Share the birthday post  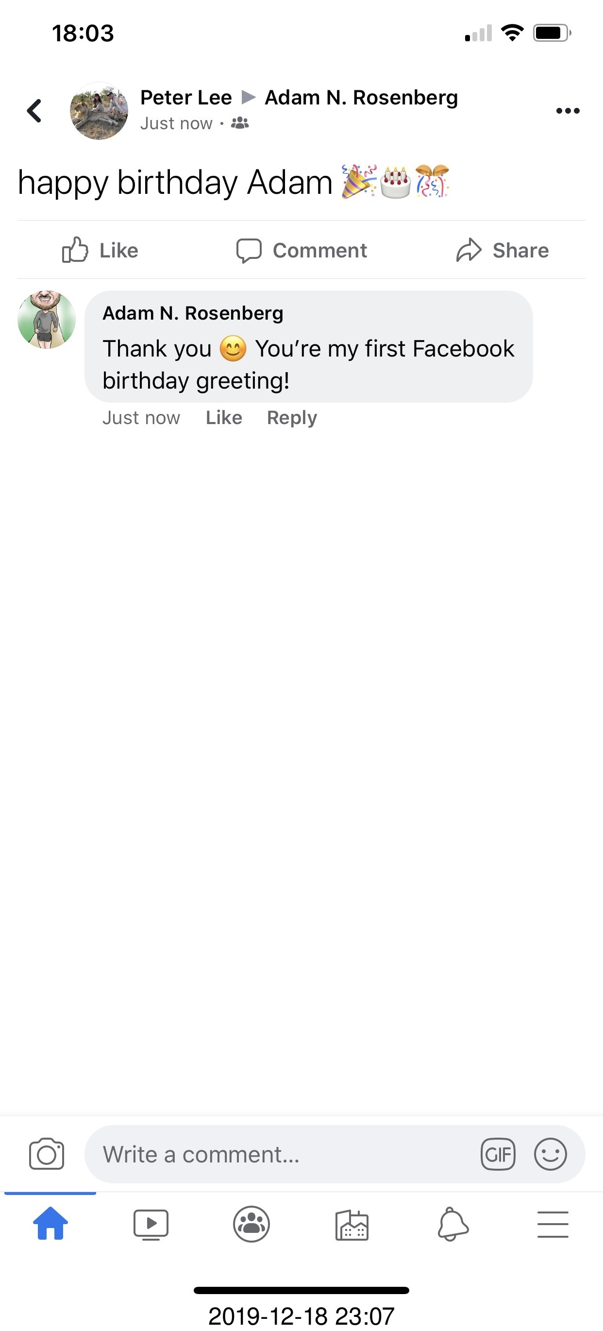pyautogui.click(x=502, y=251)
